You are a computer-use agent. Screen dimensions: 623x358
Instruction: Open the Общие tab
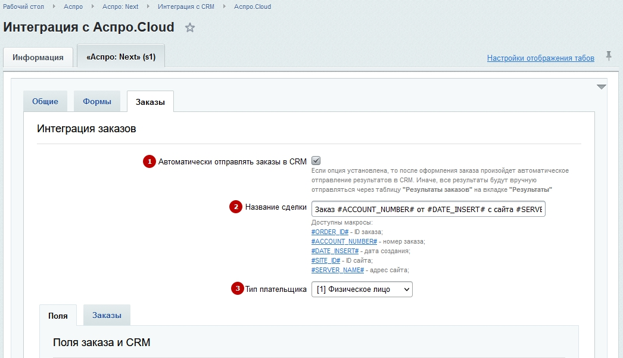pyautogui.click(x=45, y=101)
